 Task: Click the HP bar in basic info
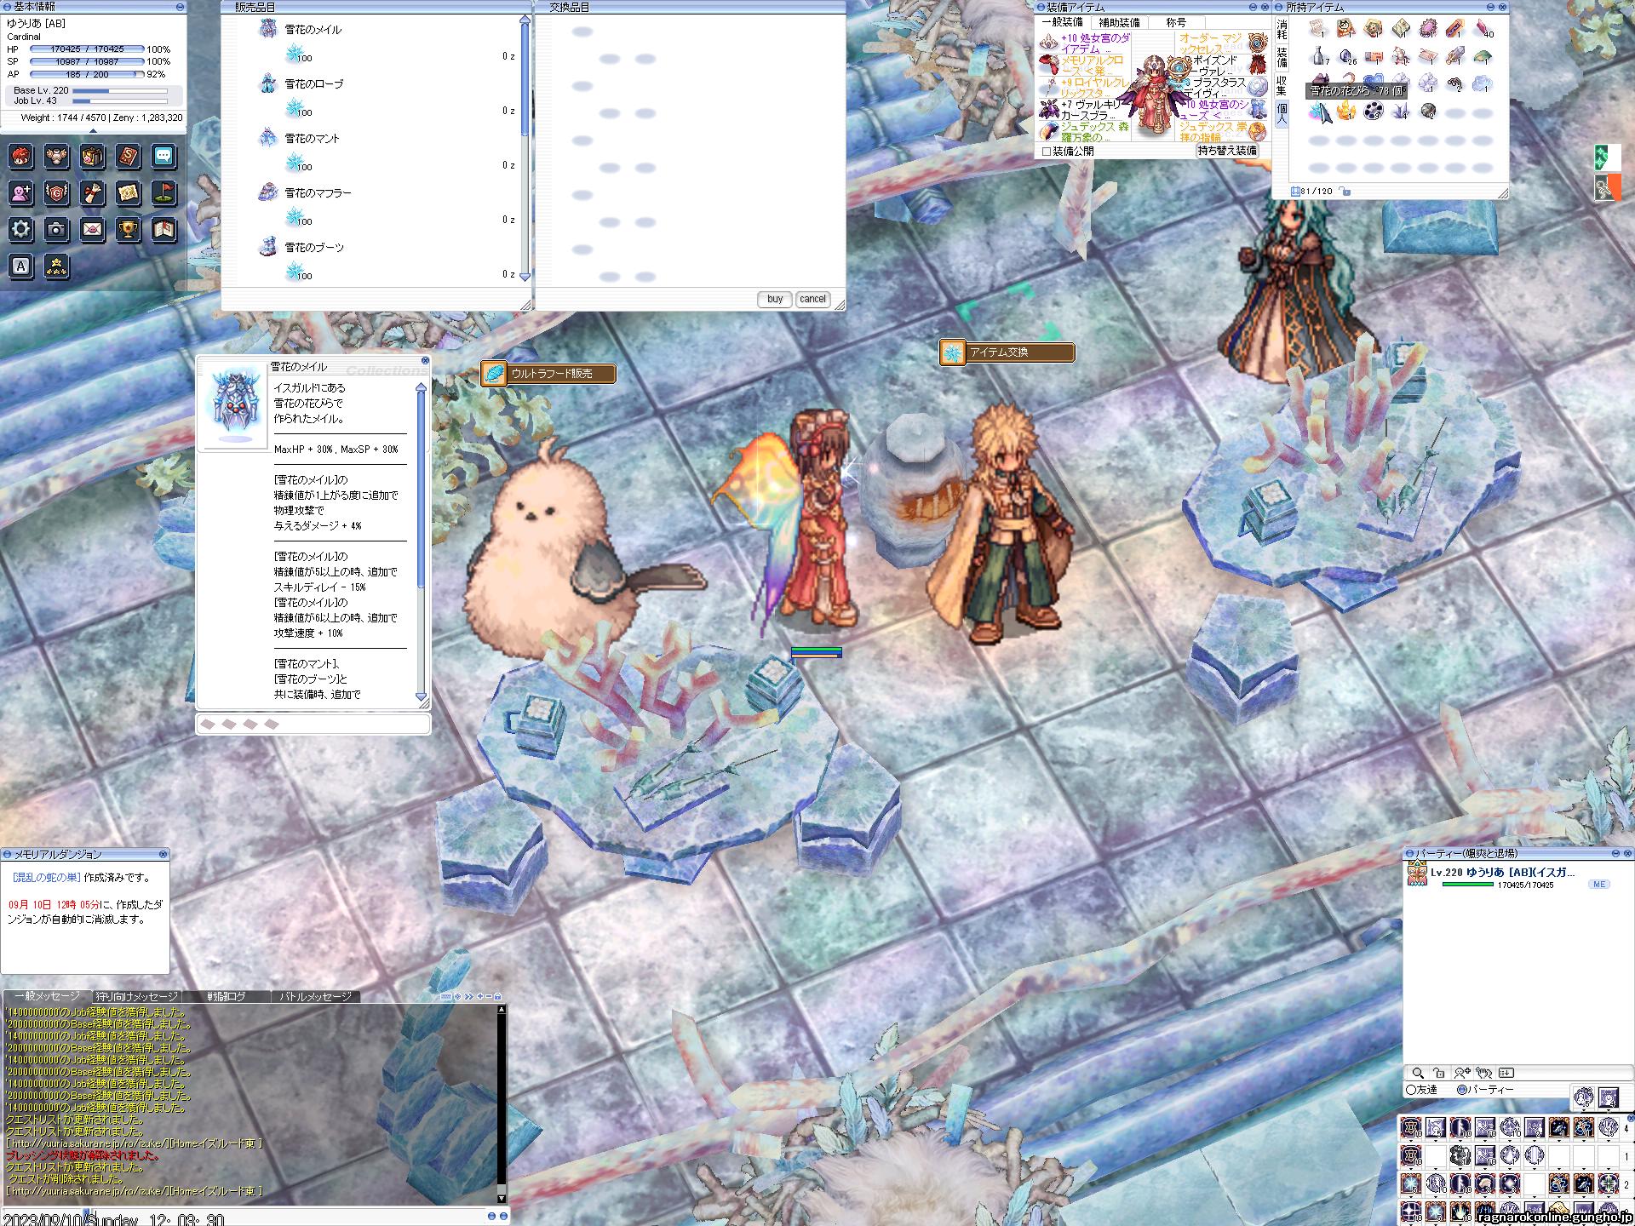point(86,49)
